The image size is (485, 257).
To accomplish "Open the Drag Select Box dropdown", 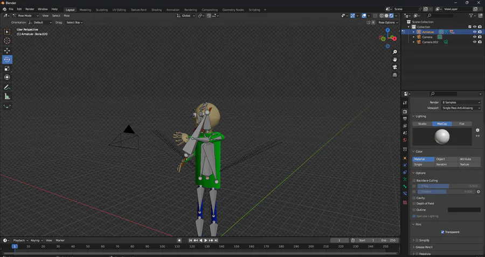I will pyautogui.click(x=74, y=23).
